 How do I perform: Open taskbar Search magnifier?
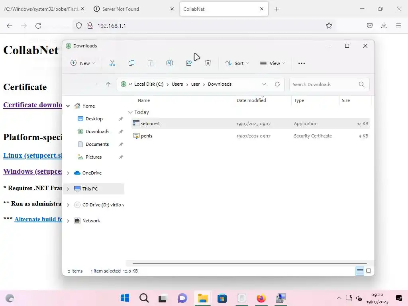pyautogui.click(x=144, y=298)
